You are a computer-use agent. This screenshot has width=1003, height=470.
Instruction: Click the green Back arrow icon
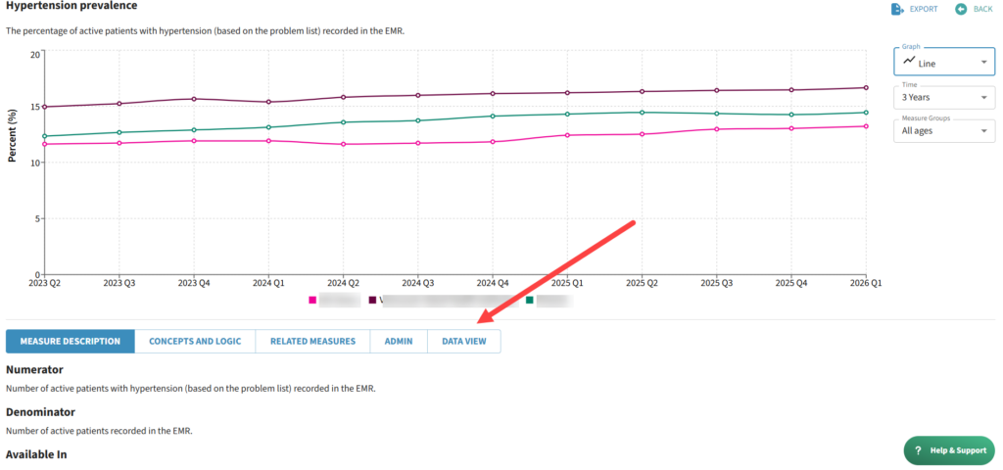(961, 9)
